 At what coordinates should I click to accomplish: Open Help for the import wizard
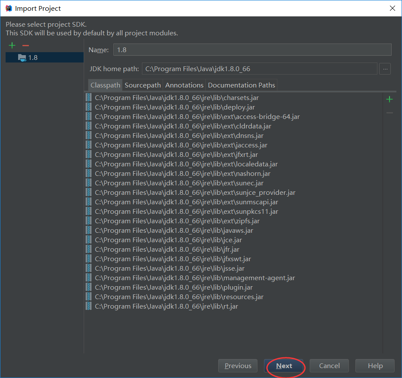tap(375, 366)
